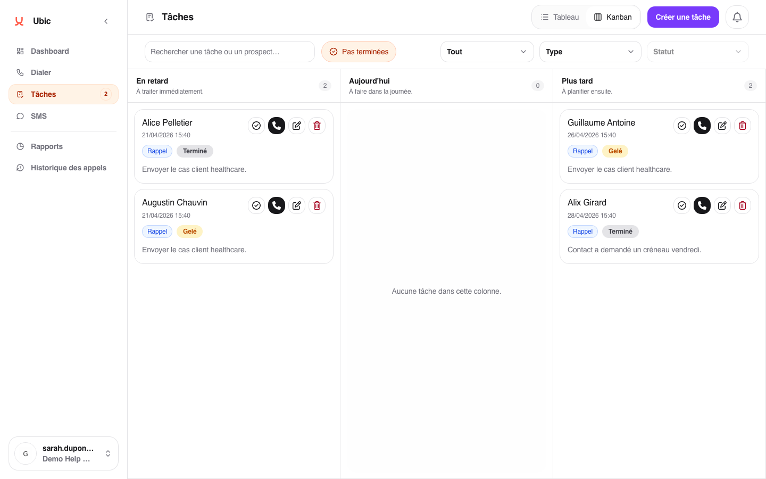The height and width of the screenshot is (479, 766).
Task: Click the task search field
Action: click(x=230, y=52)
